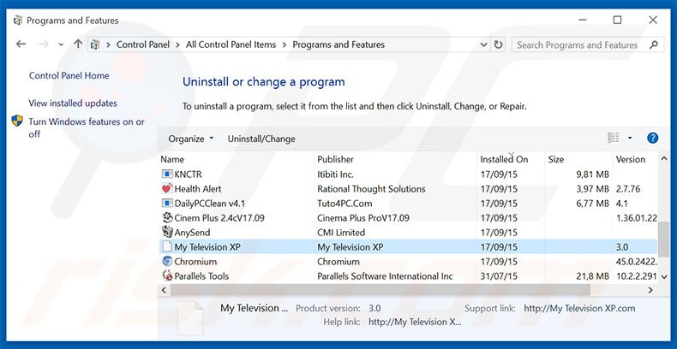Click the title bar Programs and Features icon

coord(17,21)
